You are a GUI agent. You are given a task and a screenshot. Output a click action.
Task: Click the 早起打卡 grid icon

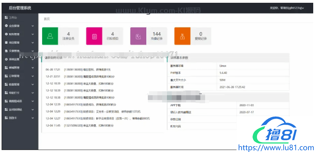[x=6, y=93]
